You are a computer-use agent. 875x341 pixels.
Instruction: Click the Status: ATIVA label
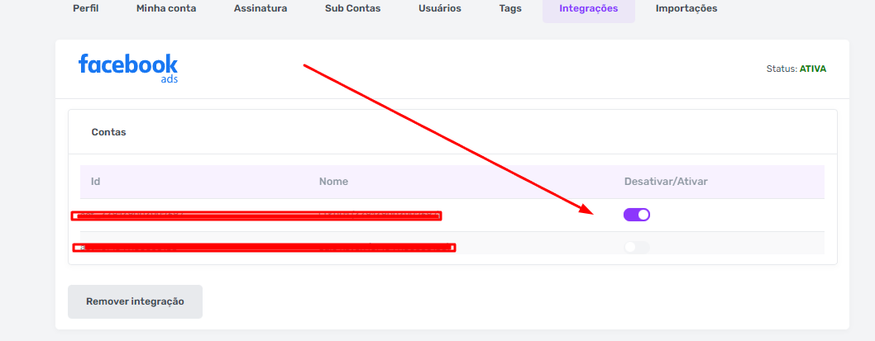coord(796,69)
